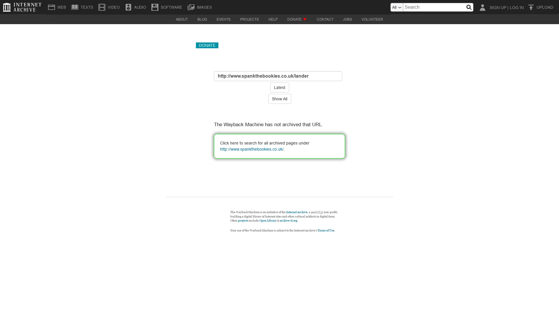Follow the projects footer link
Image resolution: width=559 pixels, height=314 pixels.
243,221
